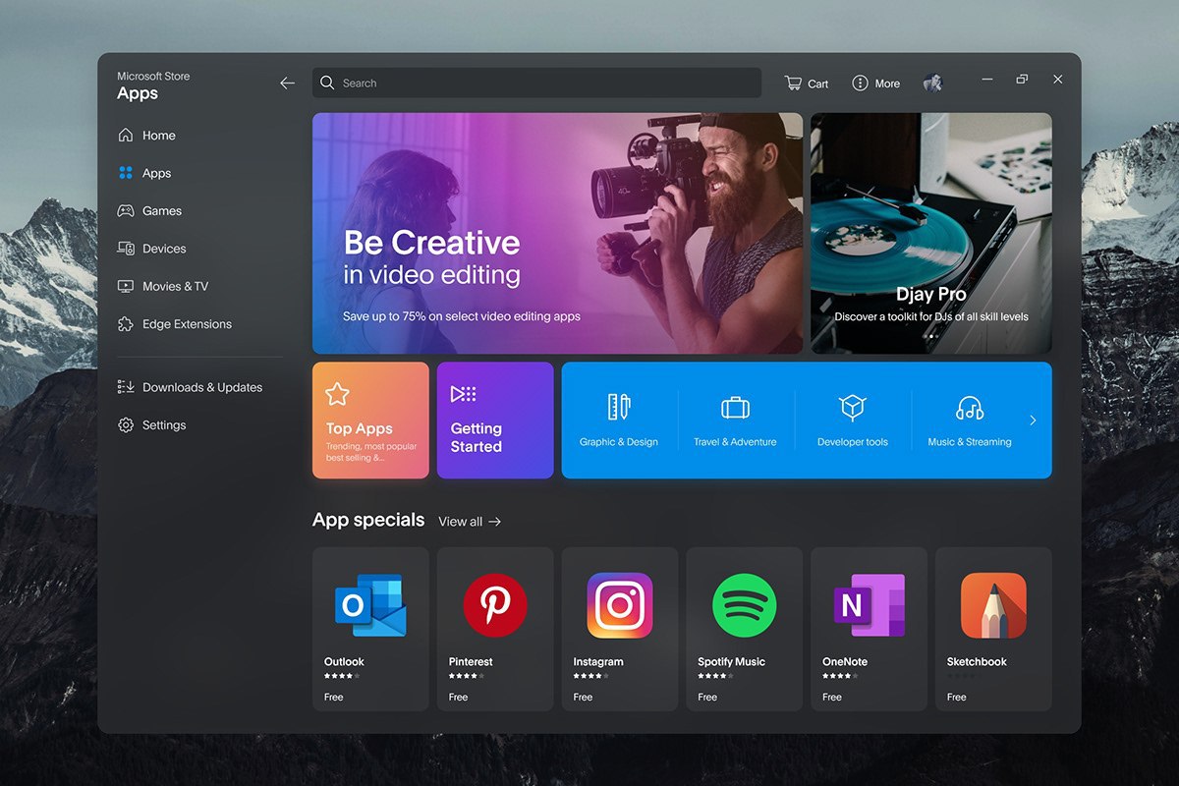
Task: Select the Developer tools cube icon
Action: 852,408
